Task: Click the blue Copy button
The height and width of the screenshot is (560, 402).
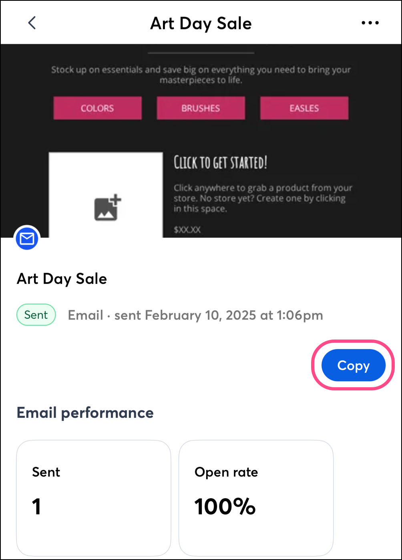Action: click(x=353, y=365)
